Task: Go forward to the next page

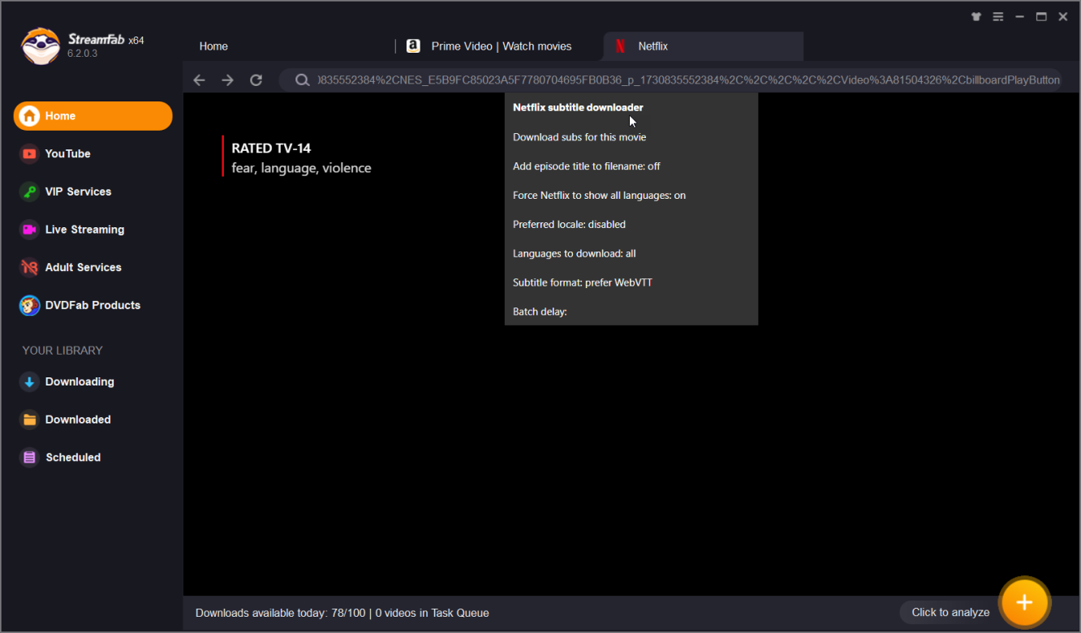Action: click(227, 80)
